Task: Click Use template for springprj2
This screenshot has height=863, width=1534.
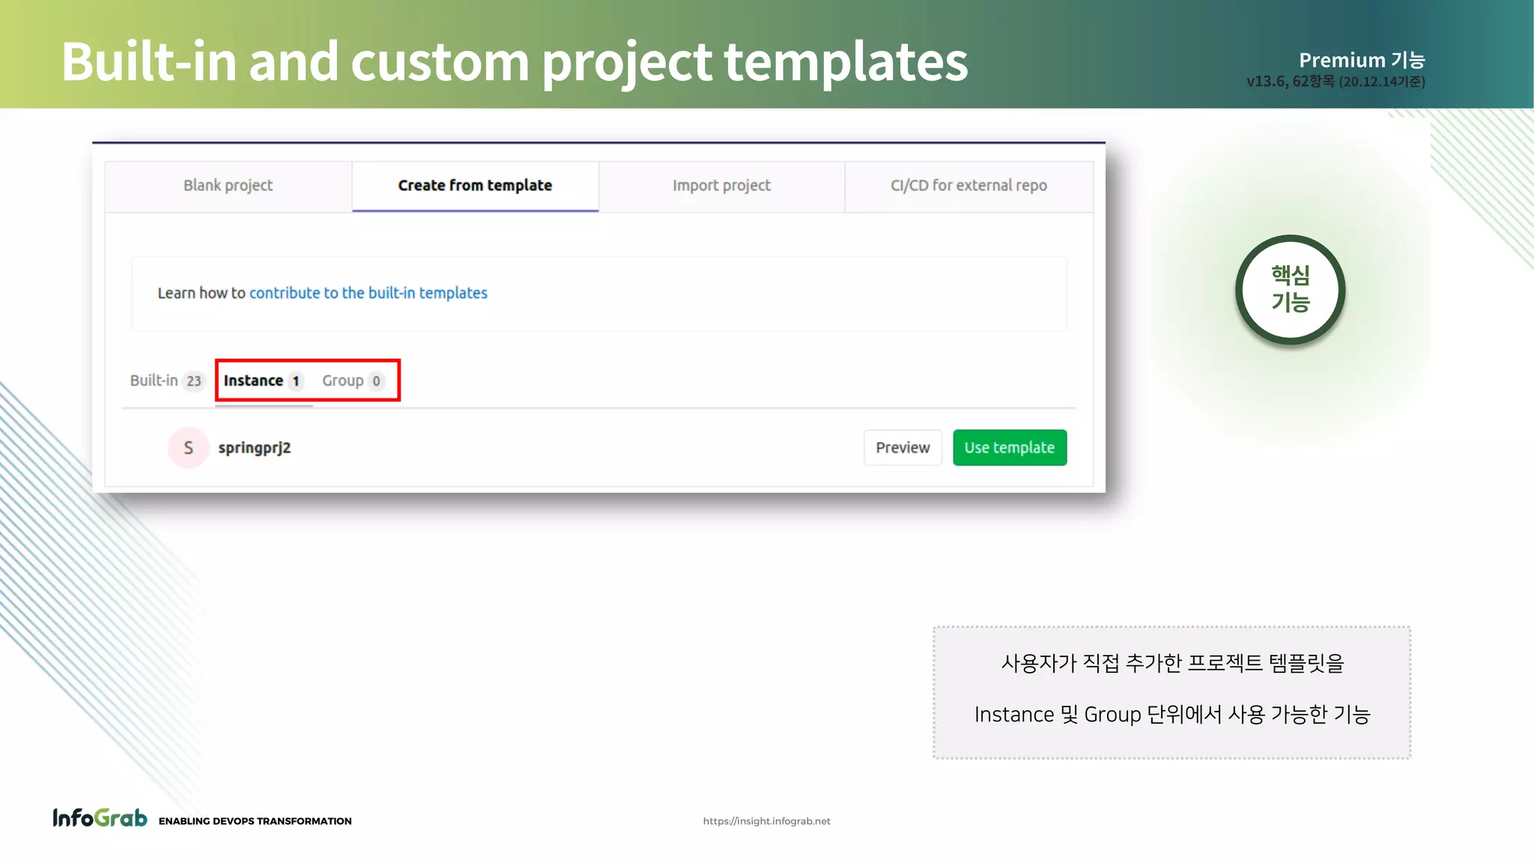Action: (x=1010, y=447)
